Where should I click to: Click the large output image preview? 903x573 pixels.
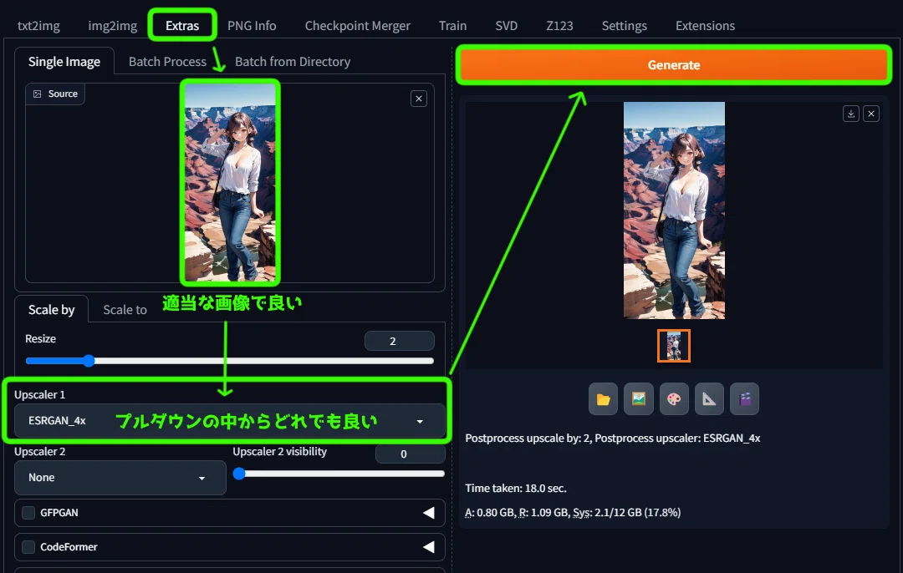pyautogui.click(x=674, y=210)
